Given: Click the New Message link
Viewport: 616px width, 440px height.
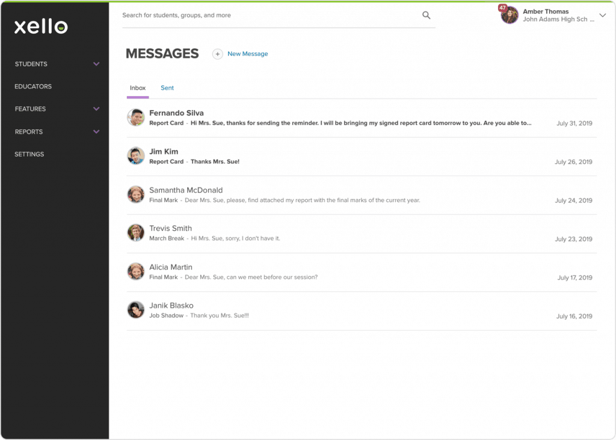Looking at the screenshot, I should 247,54.
